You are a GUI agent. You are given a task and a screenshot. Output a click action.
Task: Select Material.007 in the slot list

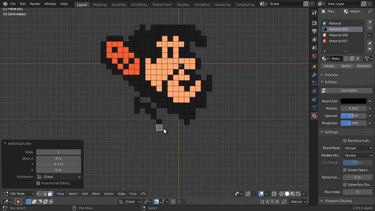pyautogui.click(x=342, y=41)
